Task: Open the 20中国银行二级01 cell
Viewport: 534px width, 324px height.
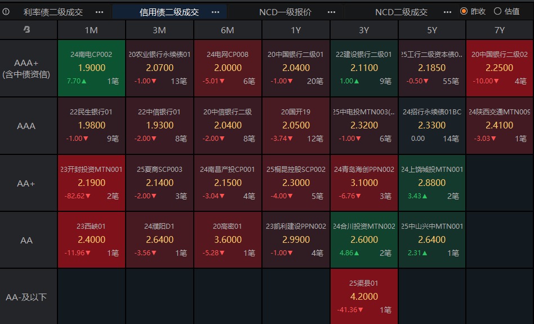Action: [296, 68]
